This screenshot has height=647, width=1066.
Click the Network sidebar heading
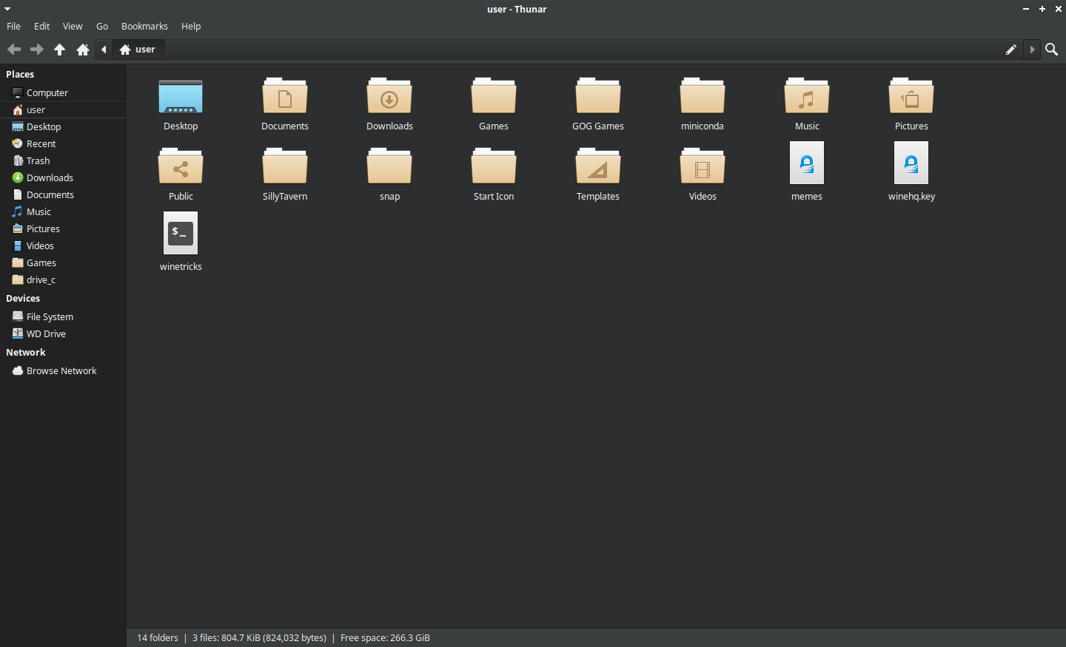[26, 353]
